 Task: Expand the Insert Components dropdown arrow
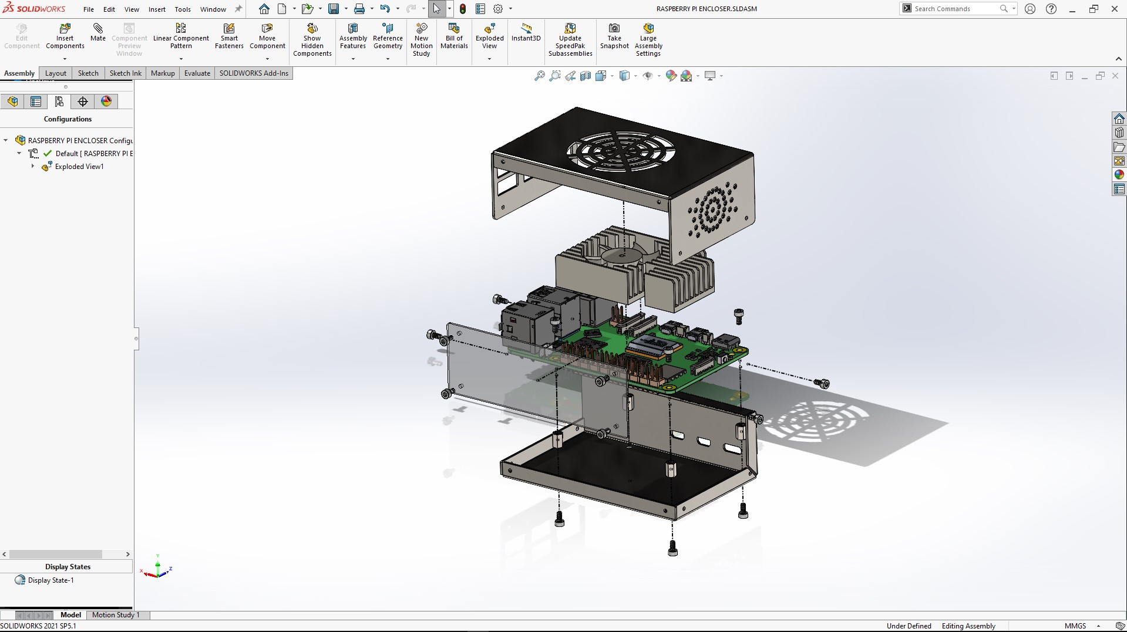(x=65, y=59)
